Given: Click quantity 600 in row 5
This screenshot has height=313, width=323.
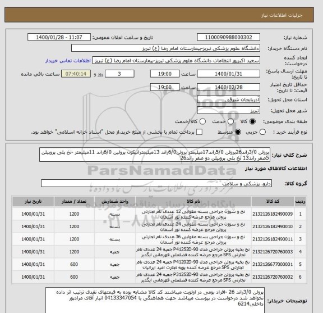Looking at the screenshot, I should (74, 265).
